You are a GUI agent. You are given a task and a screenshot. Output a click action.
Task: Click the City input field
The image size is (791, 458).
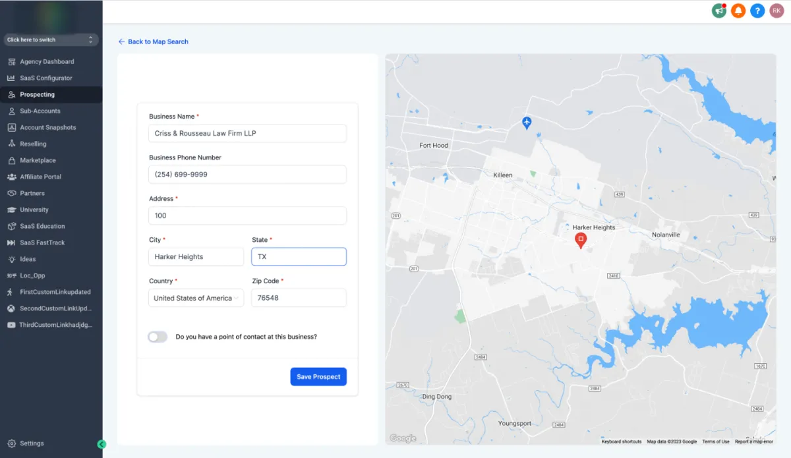pyautogui.click(x=196, y=257)
